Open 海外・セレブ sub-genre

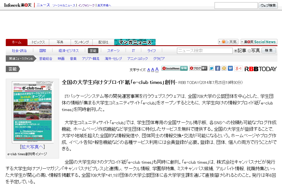click(x=113, y=58)
